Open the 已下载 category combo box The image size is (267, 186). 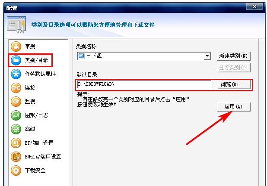click(x=144, y=56)
